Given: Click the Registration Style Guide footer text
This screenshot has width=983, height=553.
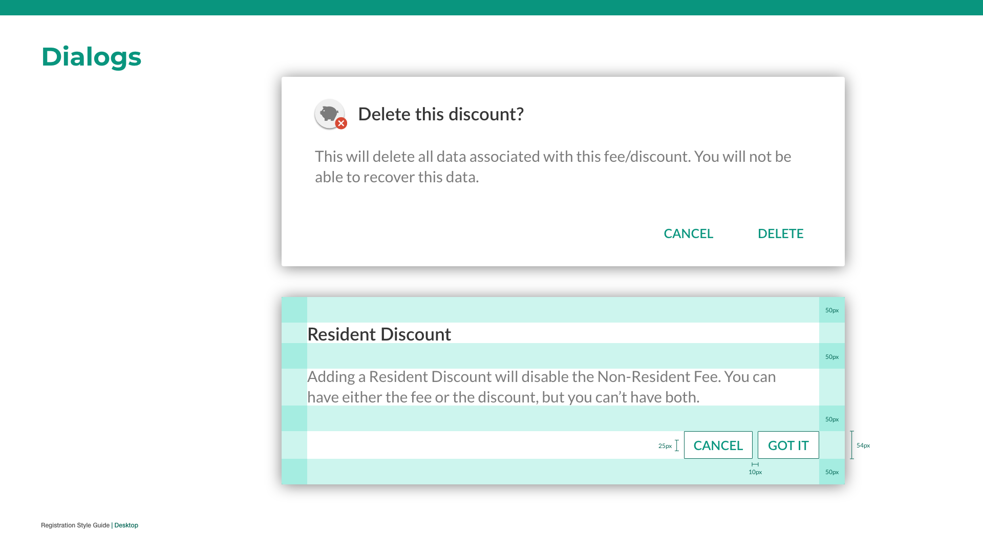Looking at the screenshot, I should tap(75, 525).
